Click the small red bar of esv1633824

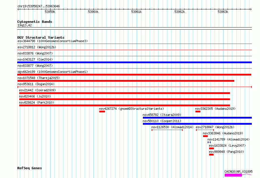pyautogui.click(x=212, y=148)
